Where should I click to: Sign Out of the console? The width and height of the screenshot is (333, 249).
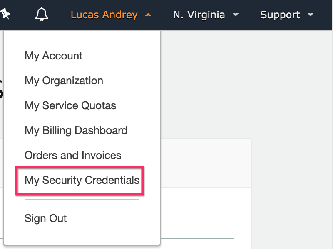(45, 219)
